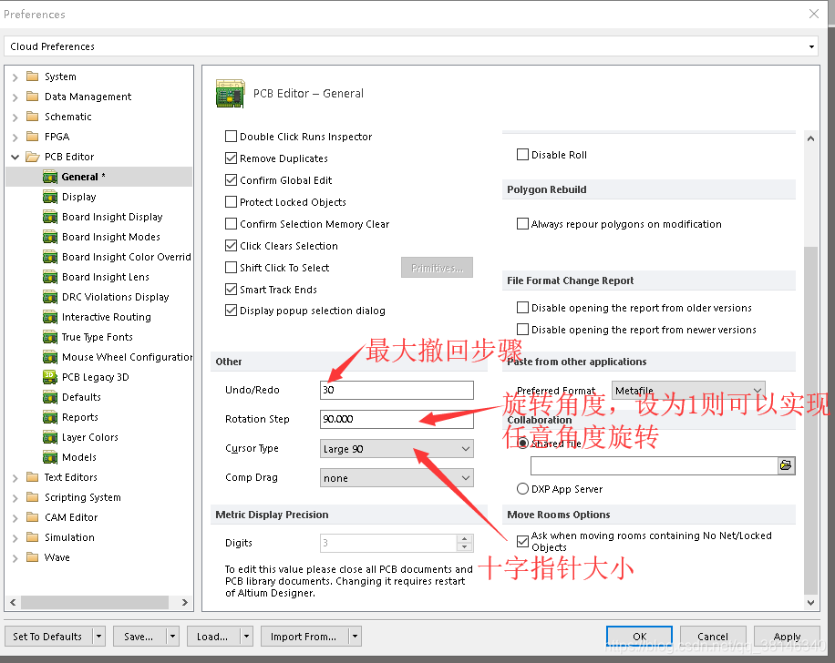
Task: Click the Interactive Routing icon
Action: pyautogui.click(x=50, y=317)
